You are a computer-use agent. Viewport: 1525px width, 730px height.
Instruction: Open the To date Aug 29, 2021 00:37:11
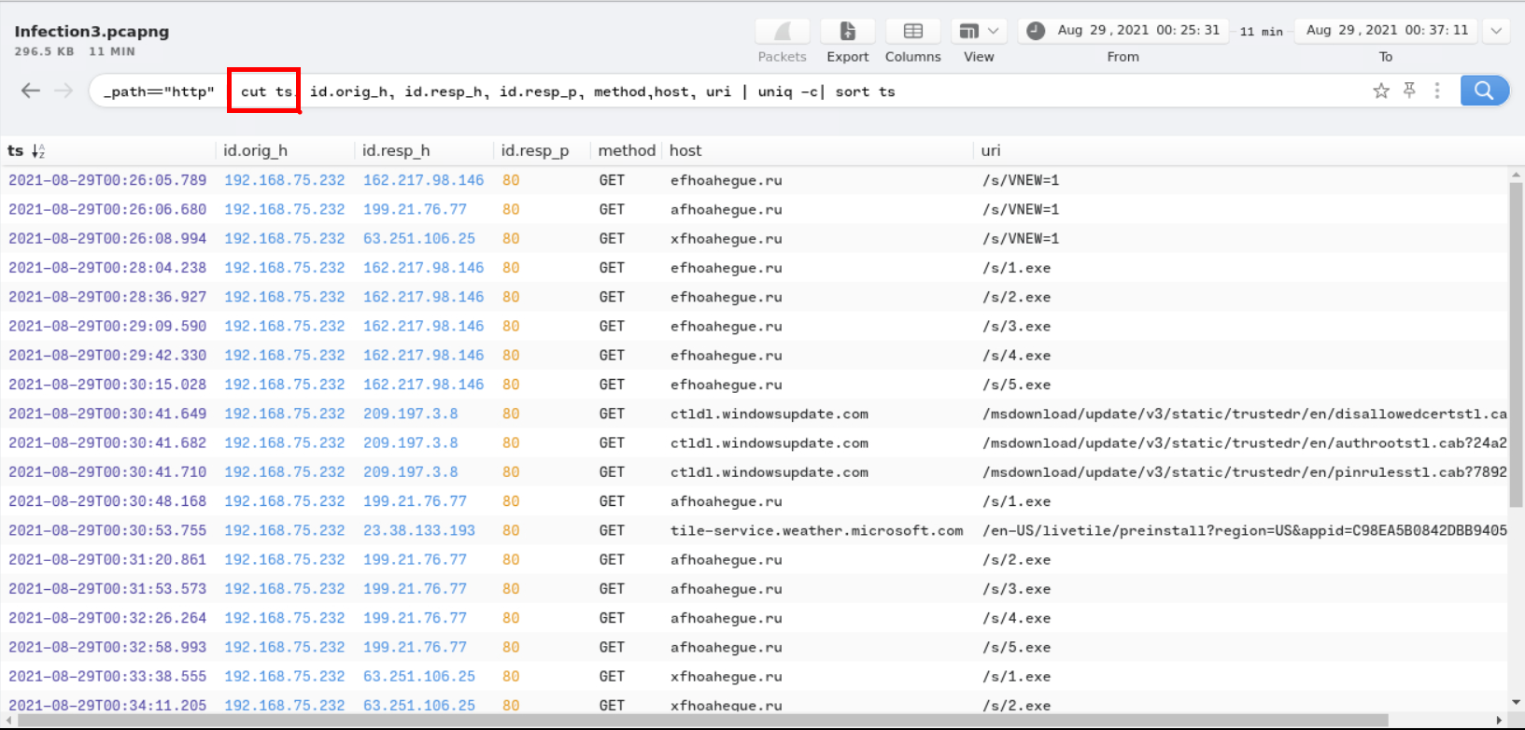coord(1386,30)
